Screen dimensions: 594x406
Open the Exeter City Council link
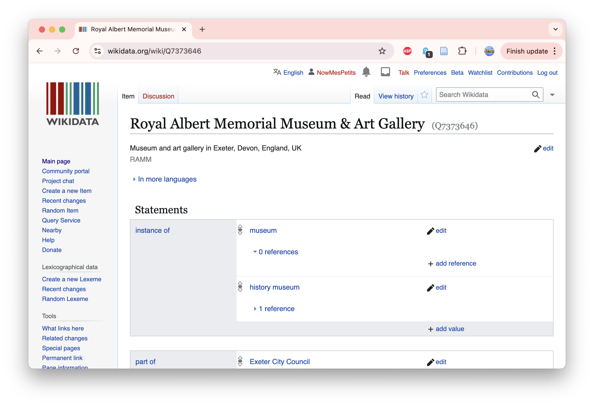pyautogui.click(x=280, y=362)
